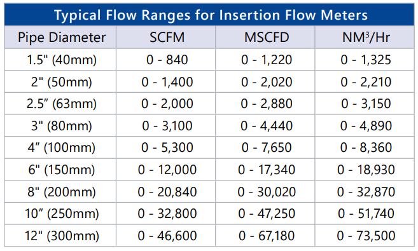Select the MSCFD value 0 - 2,020

coord(267,82)
